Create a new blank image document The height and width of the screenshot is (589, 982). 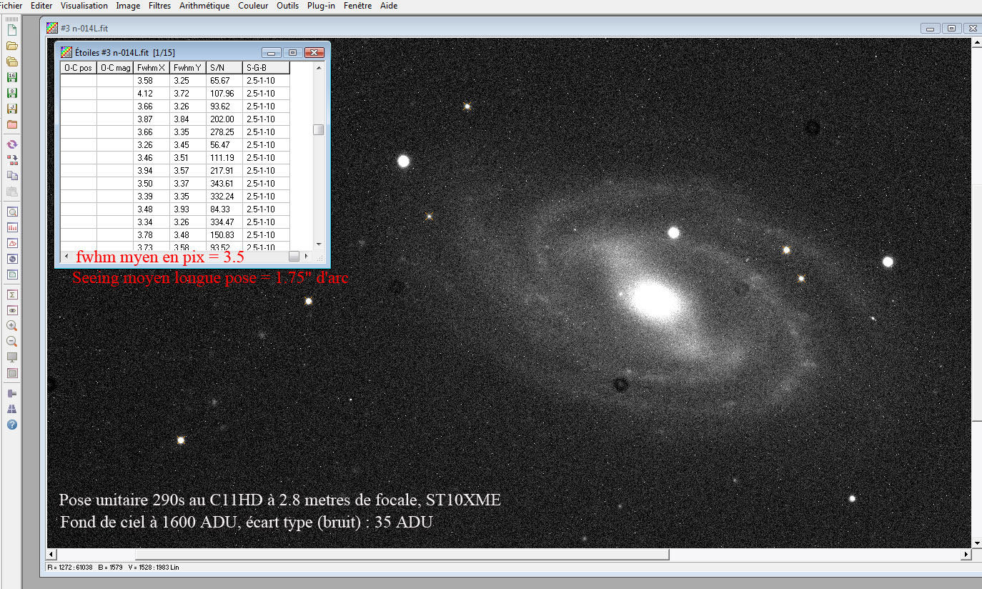pos(12,30)
